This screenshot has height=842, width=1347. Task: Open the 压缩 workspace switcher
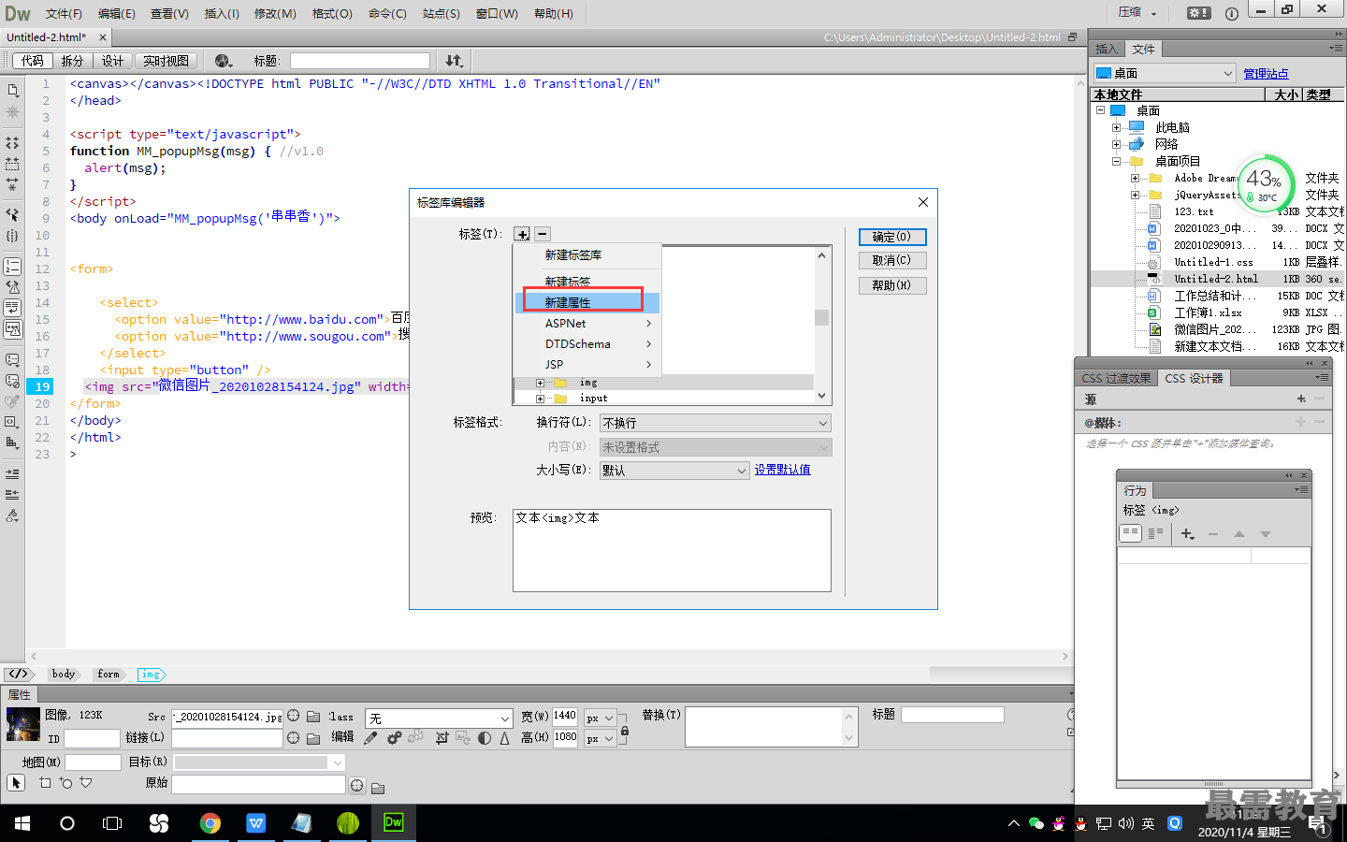[1137, 13]
